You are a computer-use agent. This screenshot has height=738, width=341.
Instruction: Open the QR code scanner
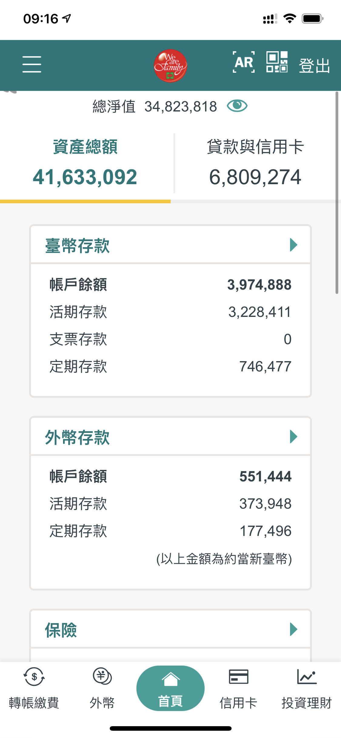277,62
